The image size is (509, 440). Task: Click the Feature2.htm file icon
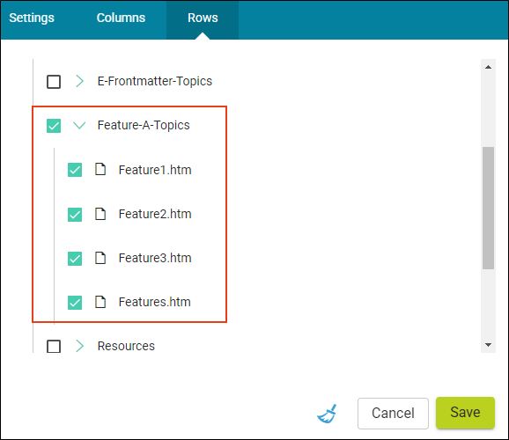[100, 214]
